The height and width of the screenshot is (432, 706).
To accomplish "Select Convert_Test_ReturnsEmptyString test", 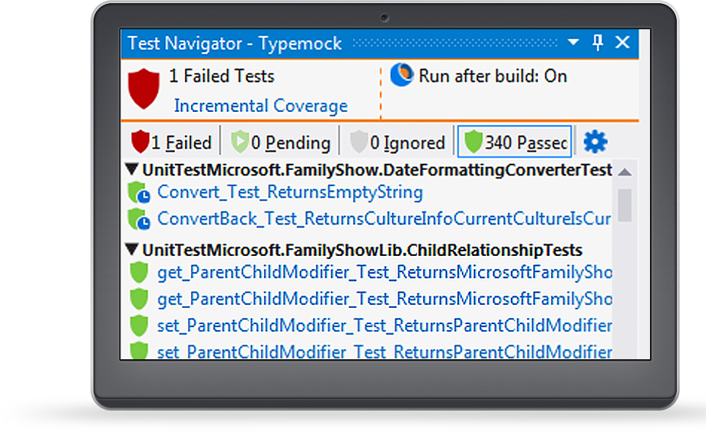I will click(290, 192).
